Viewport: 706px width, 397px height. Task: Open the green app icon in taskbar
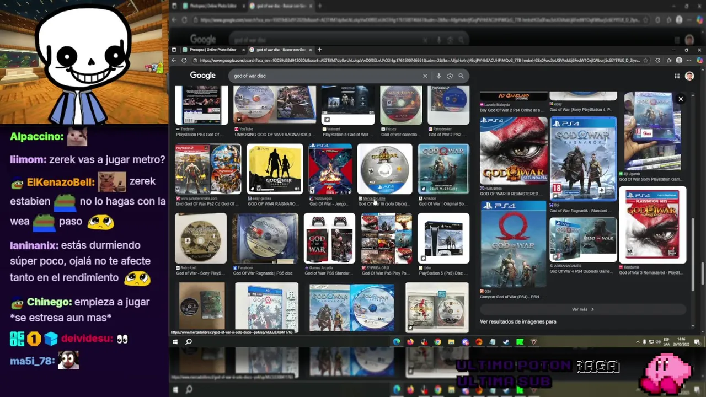[x=520, y=342]
